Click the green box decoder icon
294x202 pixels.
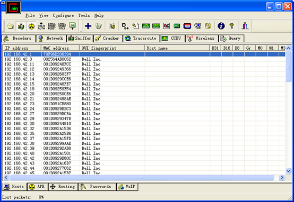[x=177, y=26]
